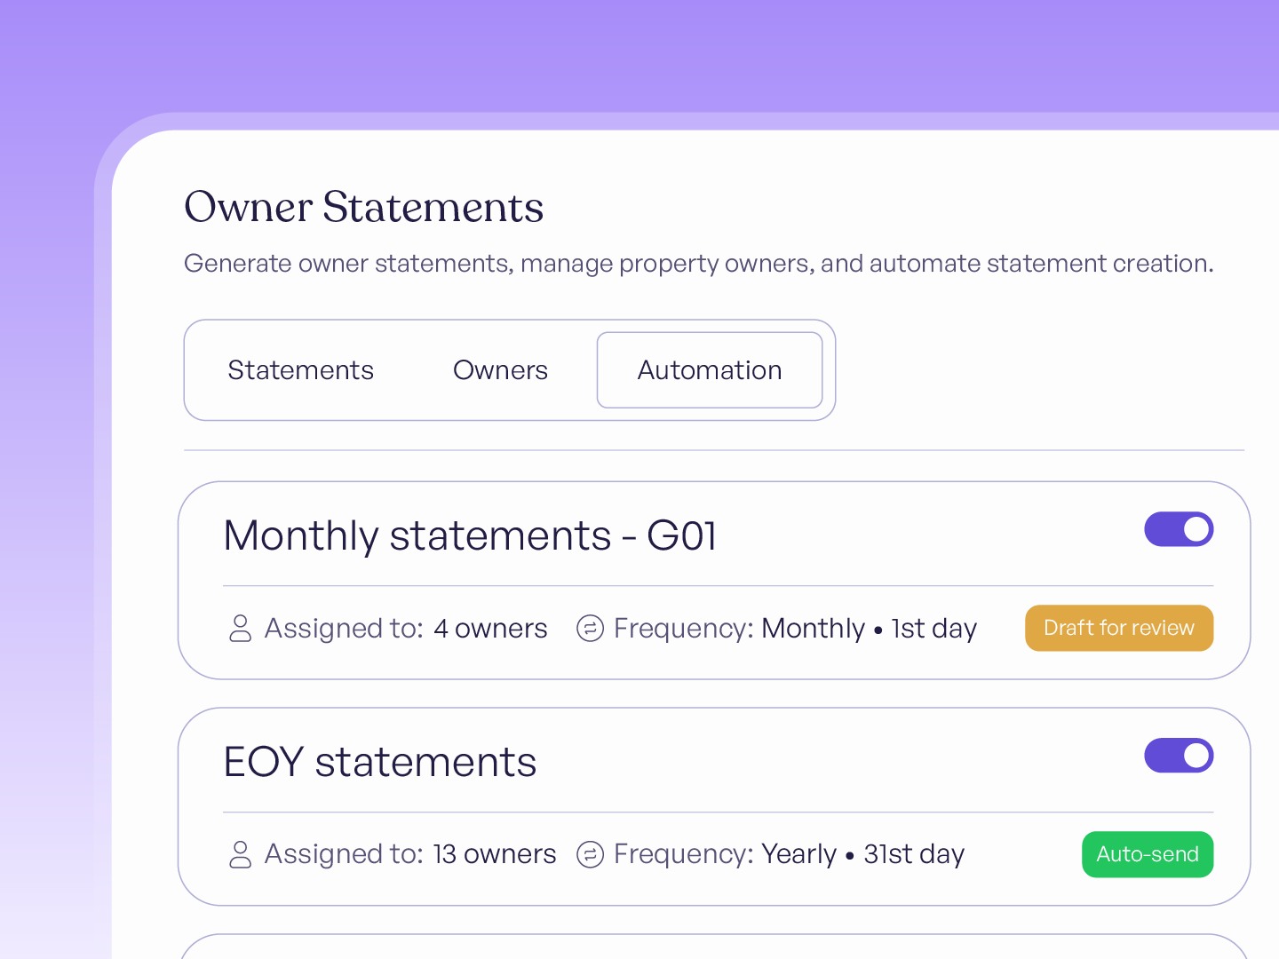Screen dimensions: 1279x959
Task: Click the Owner Statements description text
Action: click(x=698, y=264)
